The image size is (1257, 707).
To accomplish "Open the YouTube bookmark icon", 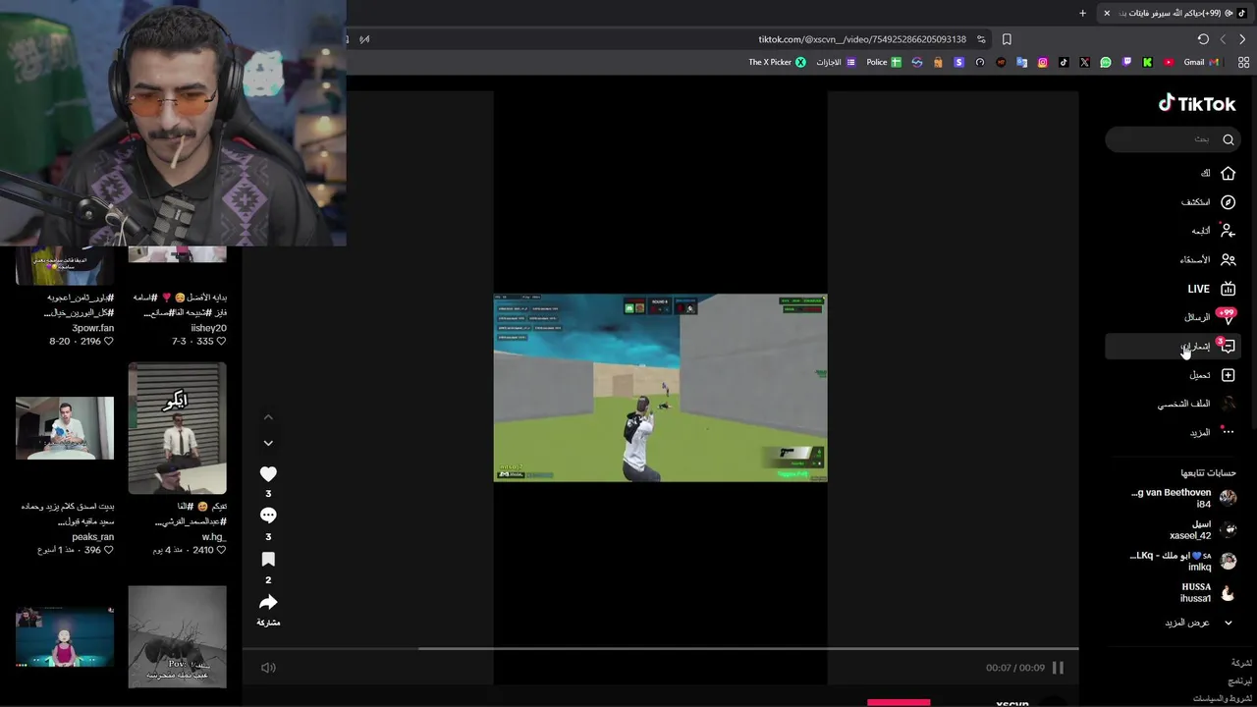I will coord(1169,62).
